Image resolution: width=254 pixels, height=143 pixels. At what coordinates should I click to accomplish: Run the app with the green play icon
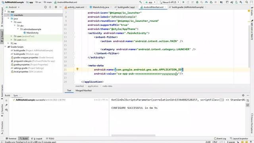pyautogui.click(x=183, y=2)
